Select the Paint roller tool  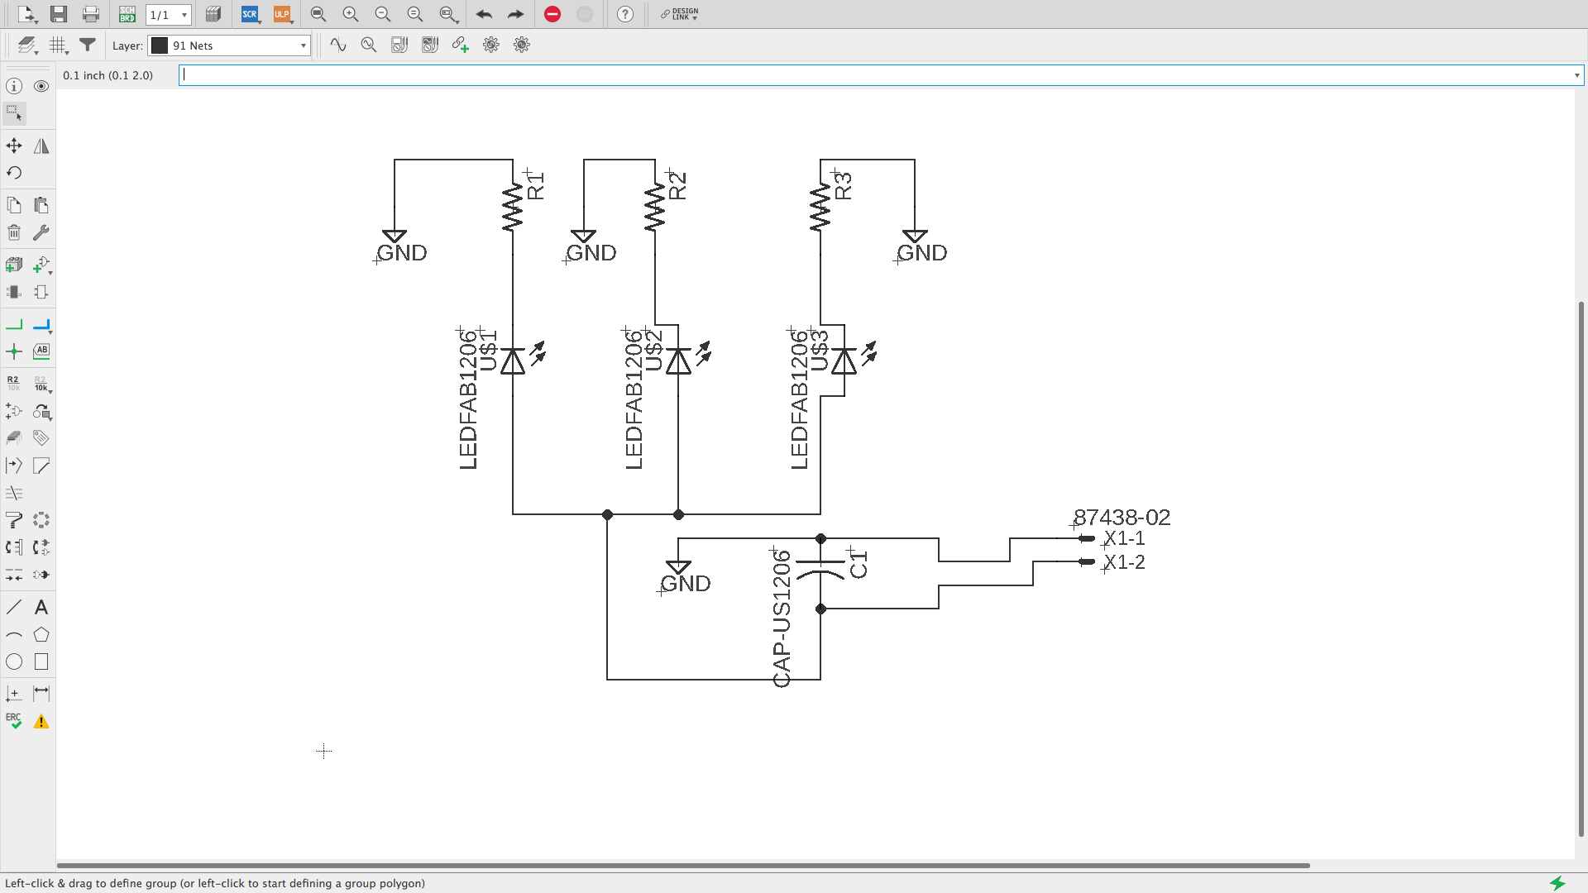[14, 520]
